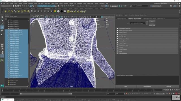
Task: Expand Smooth Mesh section
Action: tap(147, 37)
